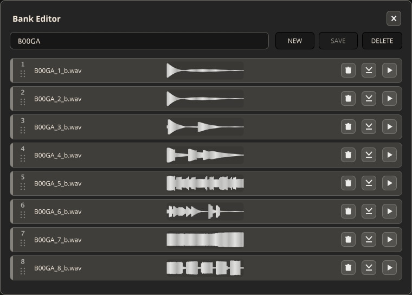
Task: Click the waveform of B00GA_2_b.wav
Action: coord(205,99)
